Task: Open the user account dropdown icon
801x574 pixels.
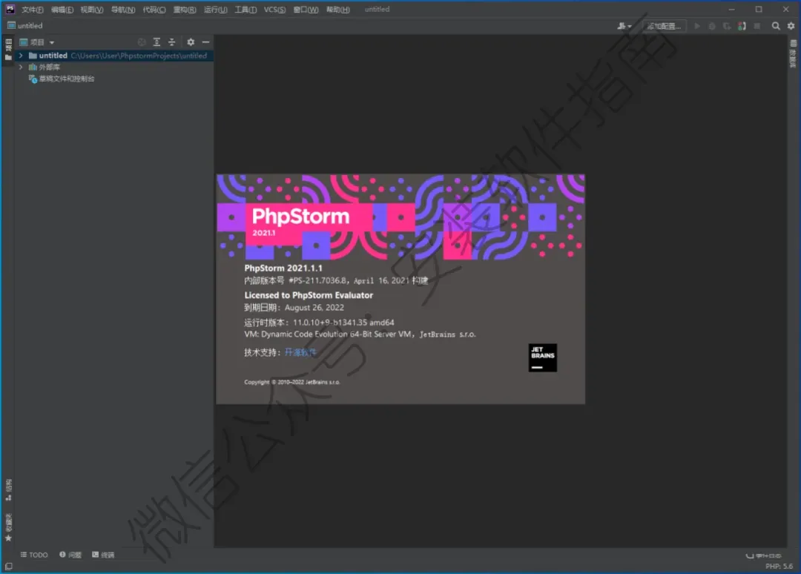Action: point(624,26)
